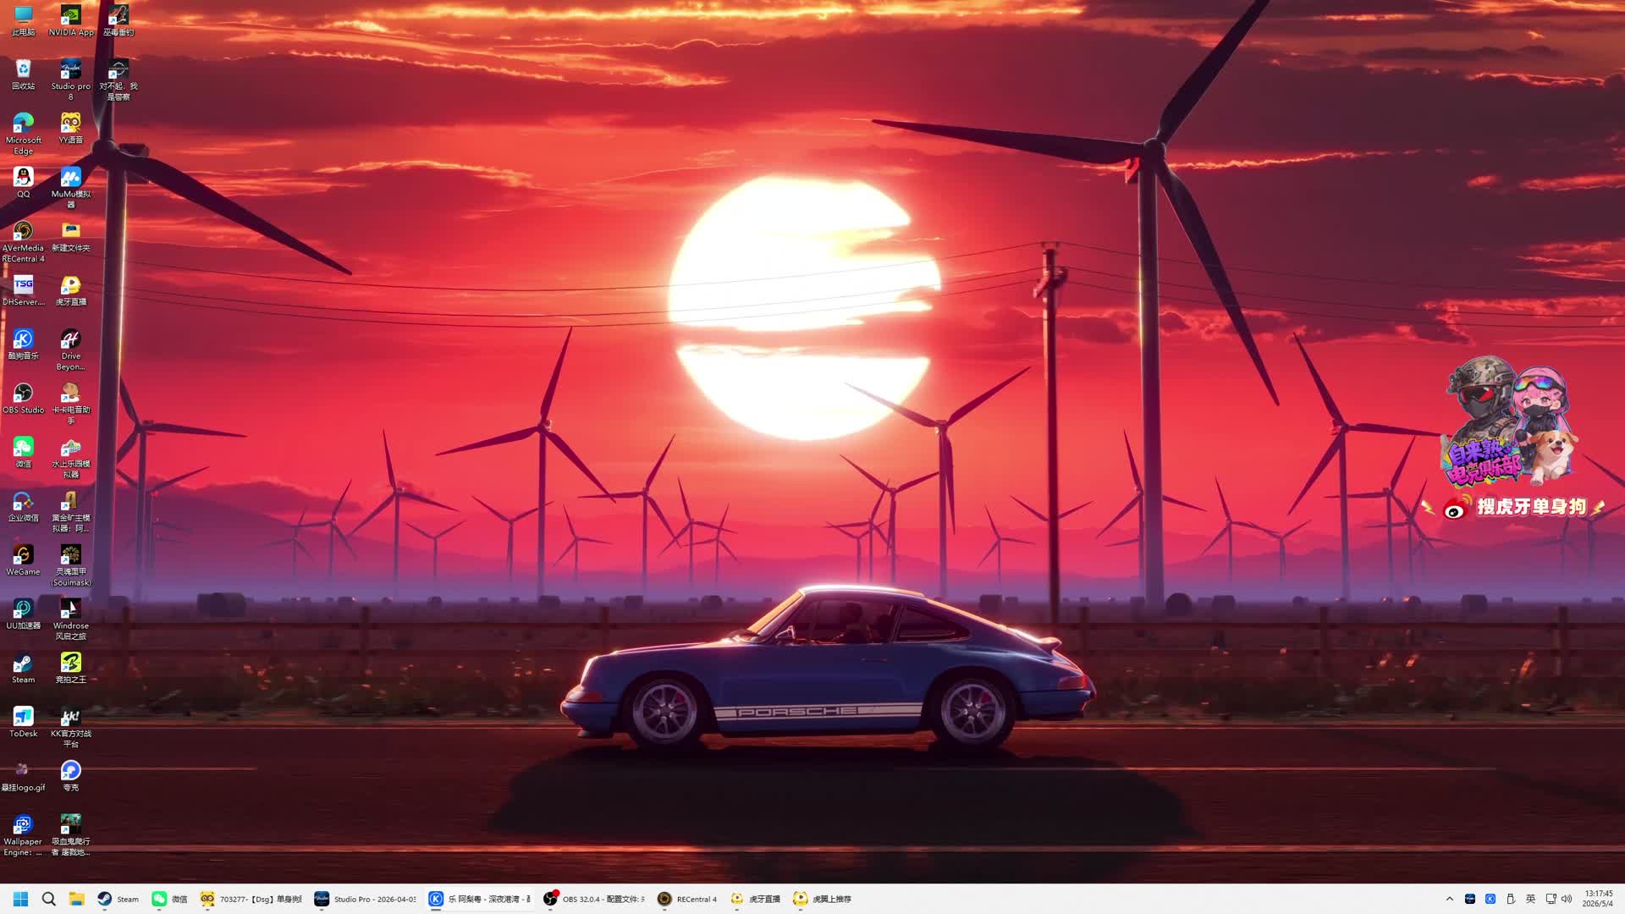Select the 黄金矿主模拟器 desktop shortcut
Image resolution: width=1625 pixels, height=914 pixels.
tap(71, 512)
